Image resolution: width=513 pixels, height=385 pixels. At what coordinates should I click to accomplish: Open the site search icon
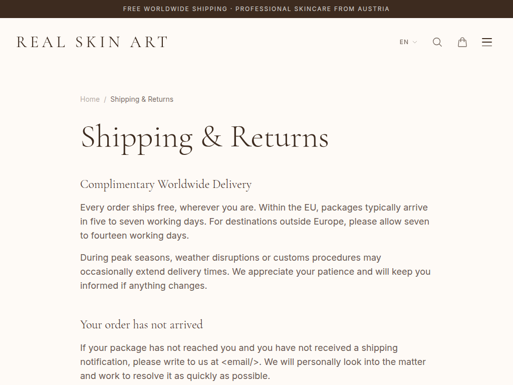tap(437, 42)
